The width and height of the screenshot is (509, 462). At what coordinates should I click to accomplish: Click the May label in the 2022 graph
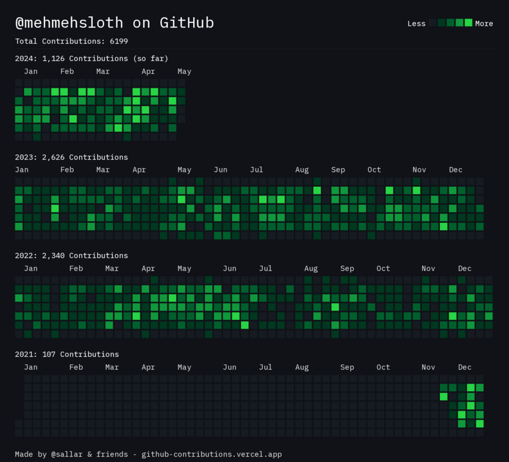[184, 268]
